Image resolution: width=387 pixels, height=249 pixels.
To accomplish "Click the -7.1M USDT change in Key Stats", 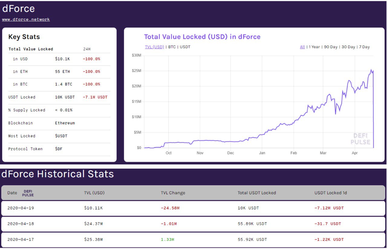I will pos(95,97).
